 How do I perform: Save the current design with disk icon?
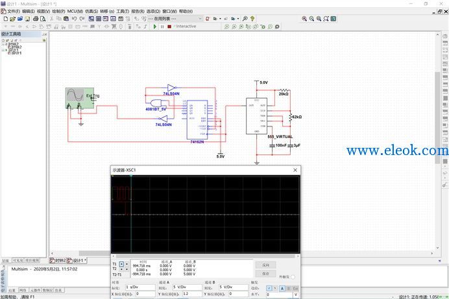tap(27, 19)
